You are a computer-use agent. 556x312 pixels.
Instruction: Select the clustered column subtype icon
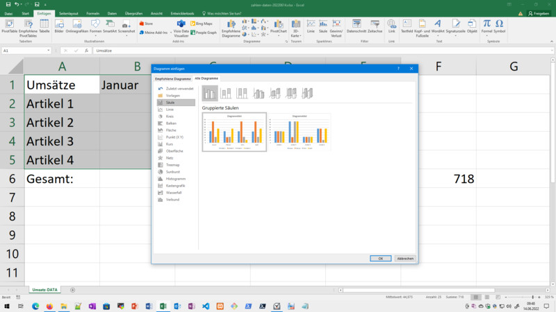[210, 94]
